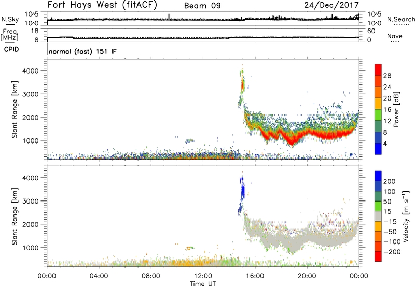Click the gray band of velocity colorbar
Image resolution: width=415 pixels, height=287 pixels.
tap(378, 216)
